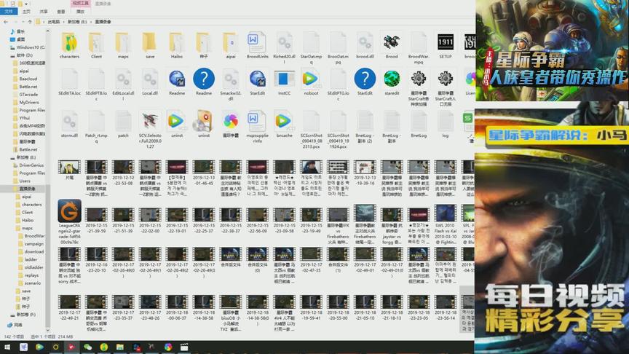The height and width of the screenshot is (354, 629).
Task: Go back with the back arrow
Action: point(6,22)
